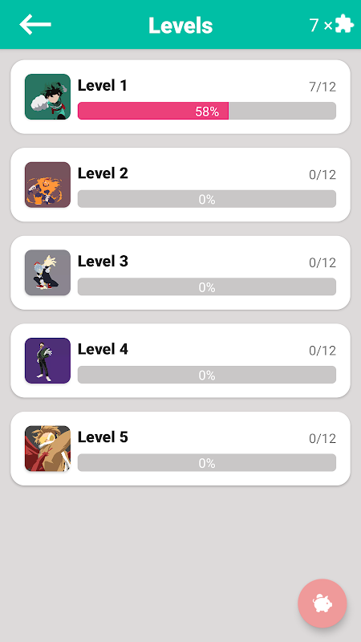Tap the back arrow icon
361x642 pixels.
(35, 25)
